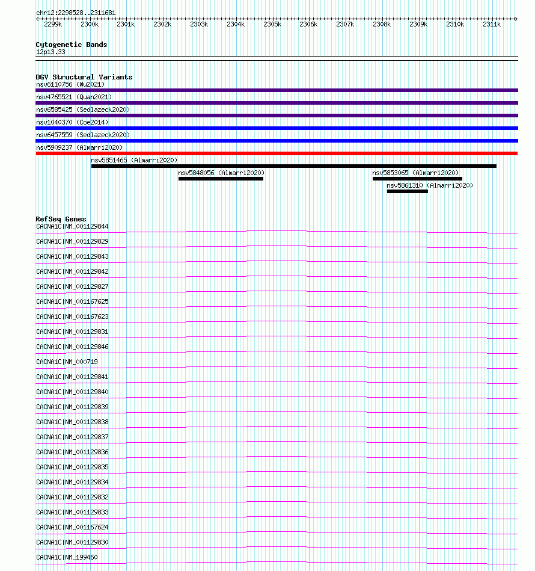Select the Cytogenetic Bands track title
This screenshot has height=571, width=535.
coord(72,45)
